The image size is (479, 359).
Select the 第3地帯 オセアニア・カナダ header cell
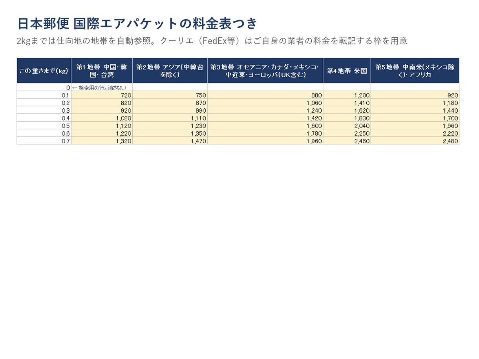265,71
